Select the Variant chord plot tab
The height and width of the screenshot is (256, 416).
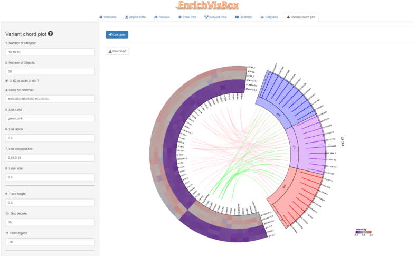[x=301, y=17]
